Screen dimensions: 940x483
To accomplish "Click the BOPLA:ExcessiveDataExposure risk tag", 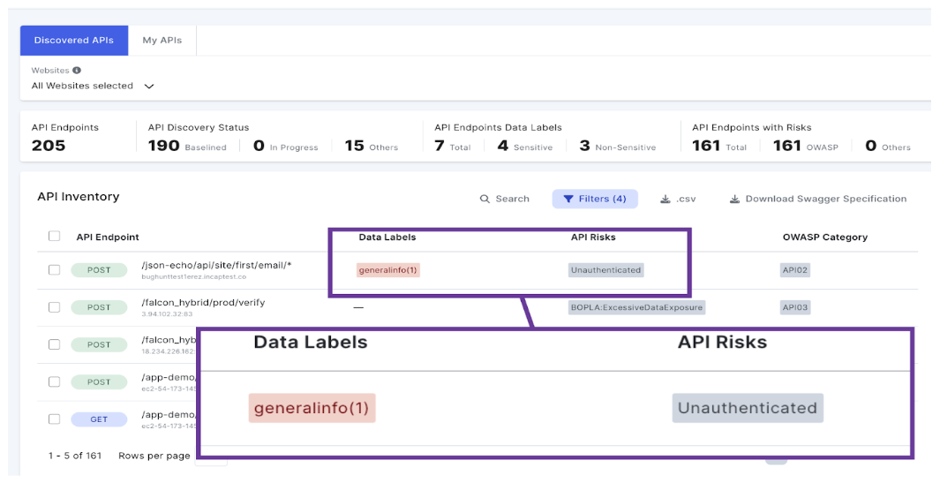I will pyautogui.click(x=636, y=307).
